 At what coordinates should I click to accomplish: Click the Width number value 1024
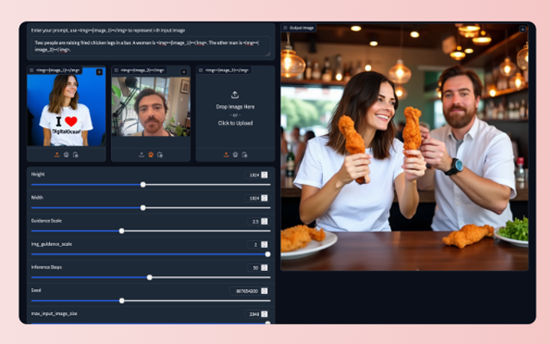(x=254, y=198)
